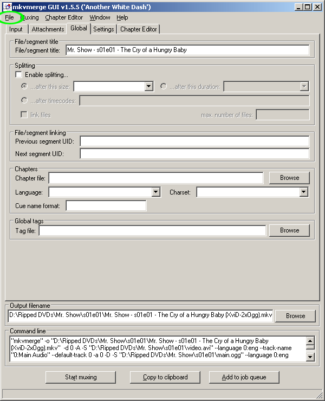Viewport: 325px width, 401px height.
Task: Browse for a chapter file
Action: point(289,178)
